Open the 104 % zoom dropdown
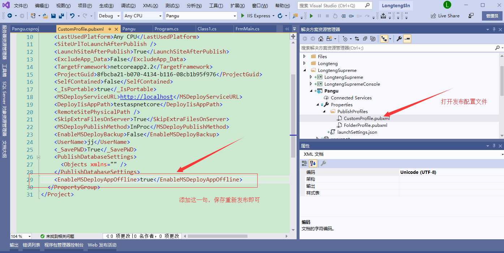Image resolution: width=504 pixels, height=253 pixels. point(29,236)
